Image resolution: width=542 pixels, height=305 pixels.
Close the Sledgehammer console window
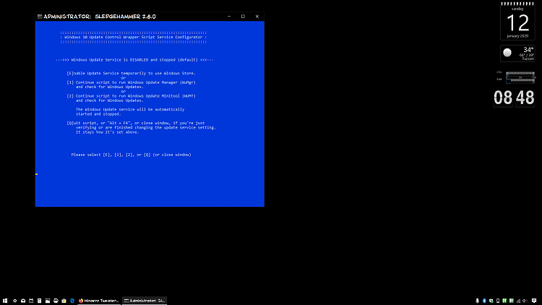coord(257,17)
